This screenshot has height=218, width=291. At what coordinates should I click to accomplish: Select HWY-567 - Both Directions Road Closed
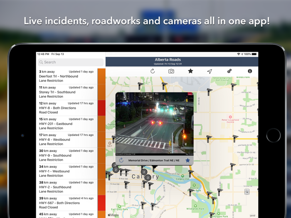[71, 203]
